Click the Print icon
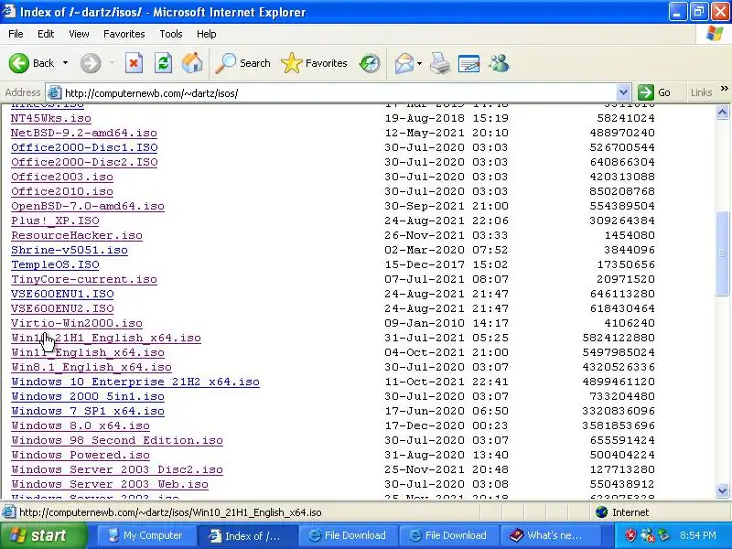Viewport: 732px width, 549px height. (440, 63)
